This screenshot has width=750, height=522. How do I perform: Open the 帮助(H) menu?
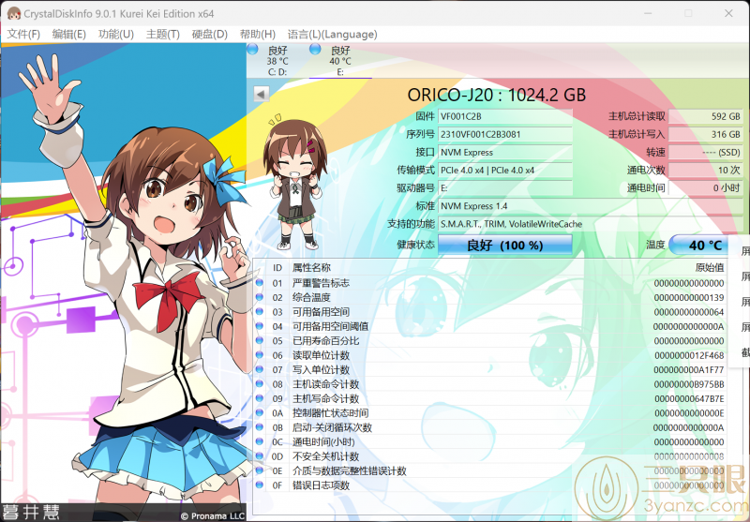point(257,35)
